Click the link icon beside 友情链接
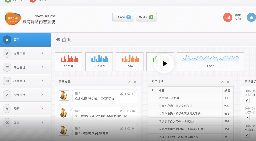This screenshot has width=256, height=141. coord(7,95)
